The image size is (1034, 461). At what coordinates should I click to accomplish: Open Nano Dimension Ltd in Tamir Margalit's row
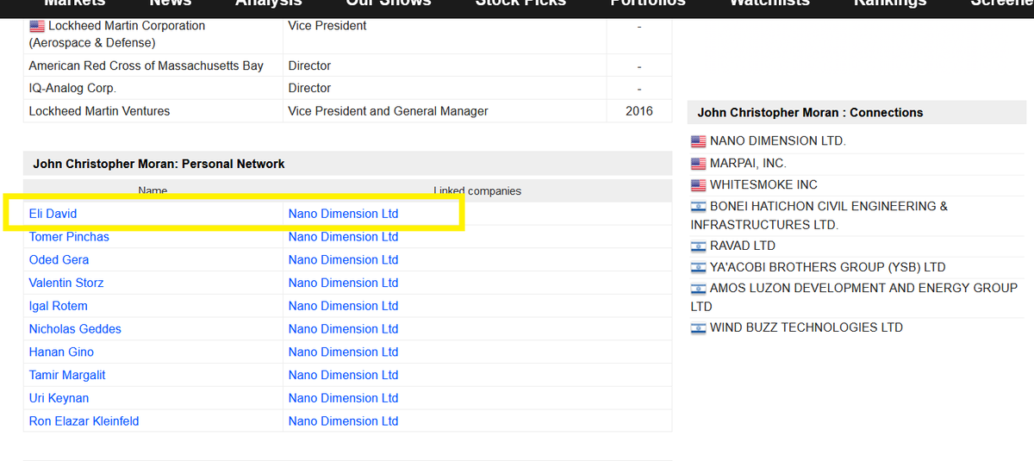[343, 375]
